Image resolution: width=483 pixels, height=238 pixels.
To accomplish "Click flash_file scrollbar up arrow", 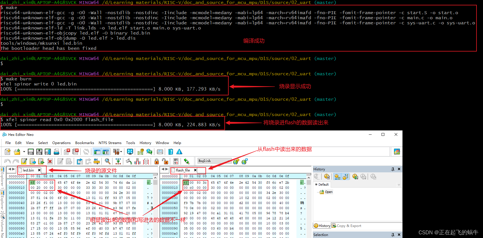I will [309, 177].
